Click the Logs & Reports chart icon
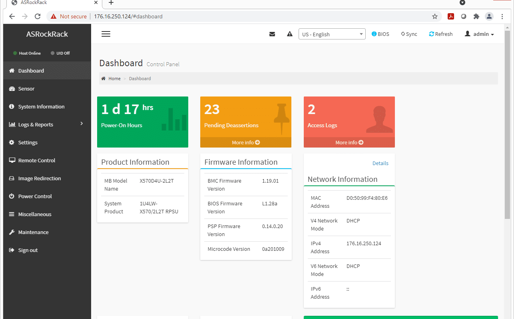514x319 pixels. pyautogui.click(x=12, y=124)
